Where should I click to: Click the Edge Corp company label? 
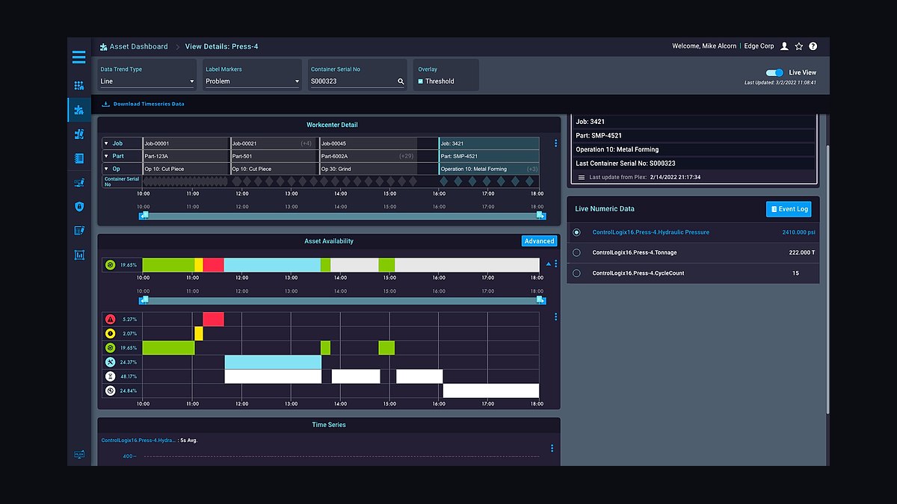[759, 46]
